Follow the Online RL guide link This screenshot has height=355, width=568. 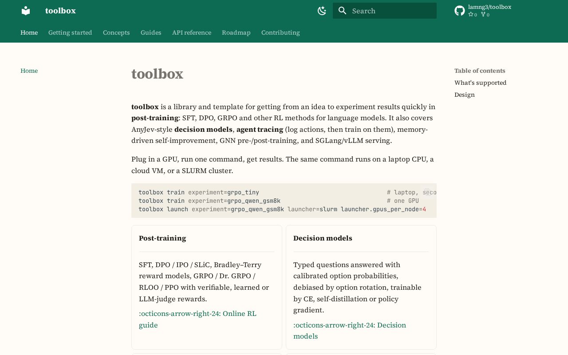(197, 319)
